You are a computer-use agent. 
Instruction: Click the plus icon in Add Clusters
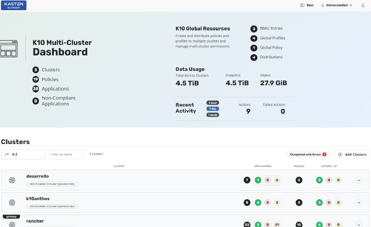click(x=340, y=154)
